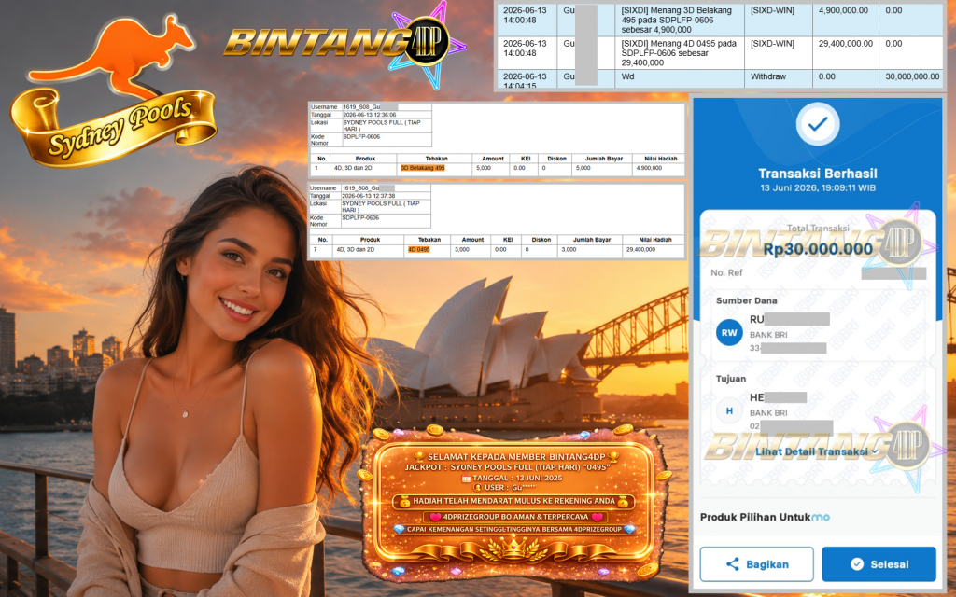Click the JACKPOT SYDNEY POOLS FULL line

(507, 467)
